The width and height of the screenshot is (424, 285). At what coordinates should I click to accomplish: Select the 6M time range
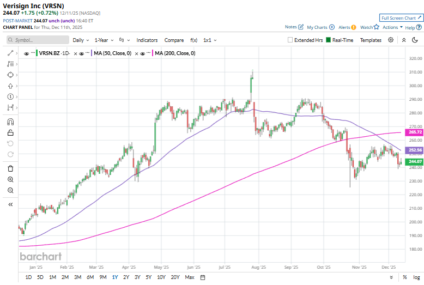(90, 277)
